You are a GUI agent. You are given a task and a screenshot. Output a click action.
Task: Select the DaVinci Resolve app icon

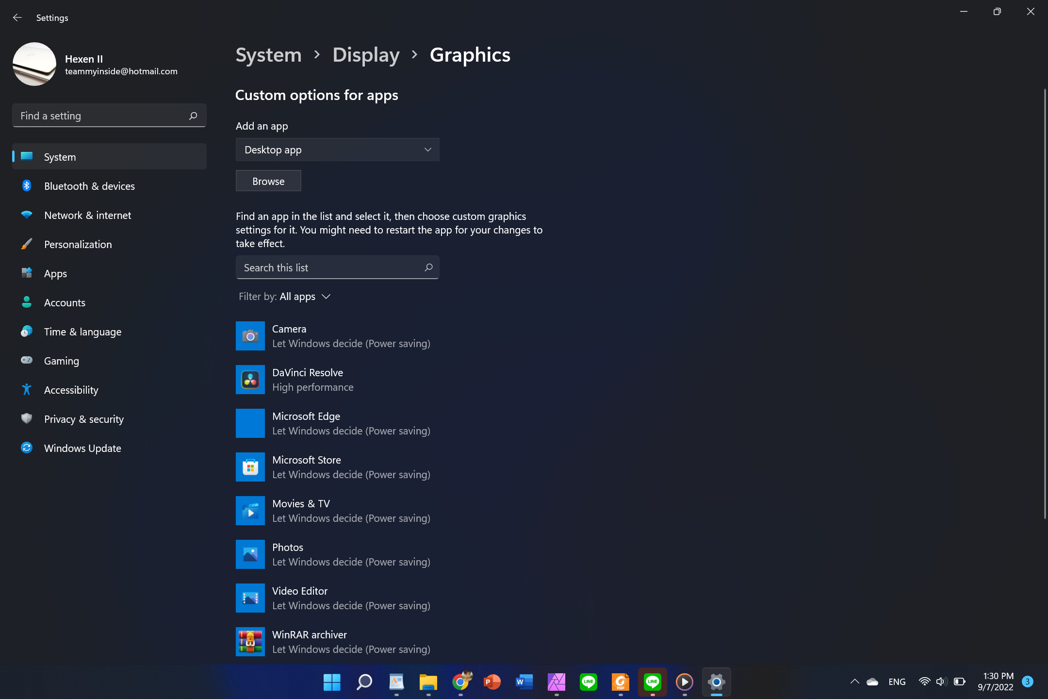point(250,380)
